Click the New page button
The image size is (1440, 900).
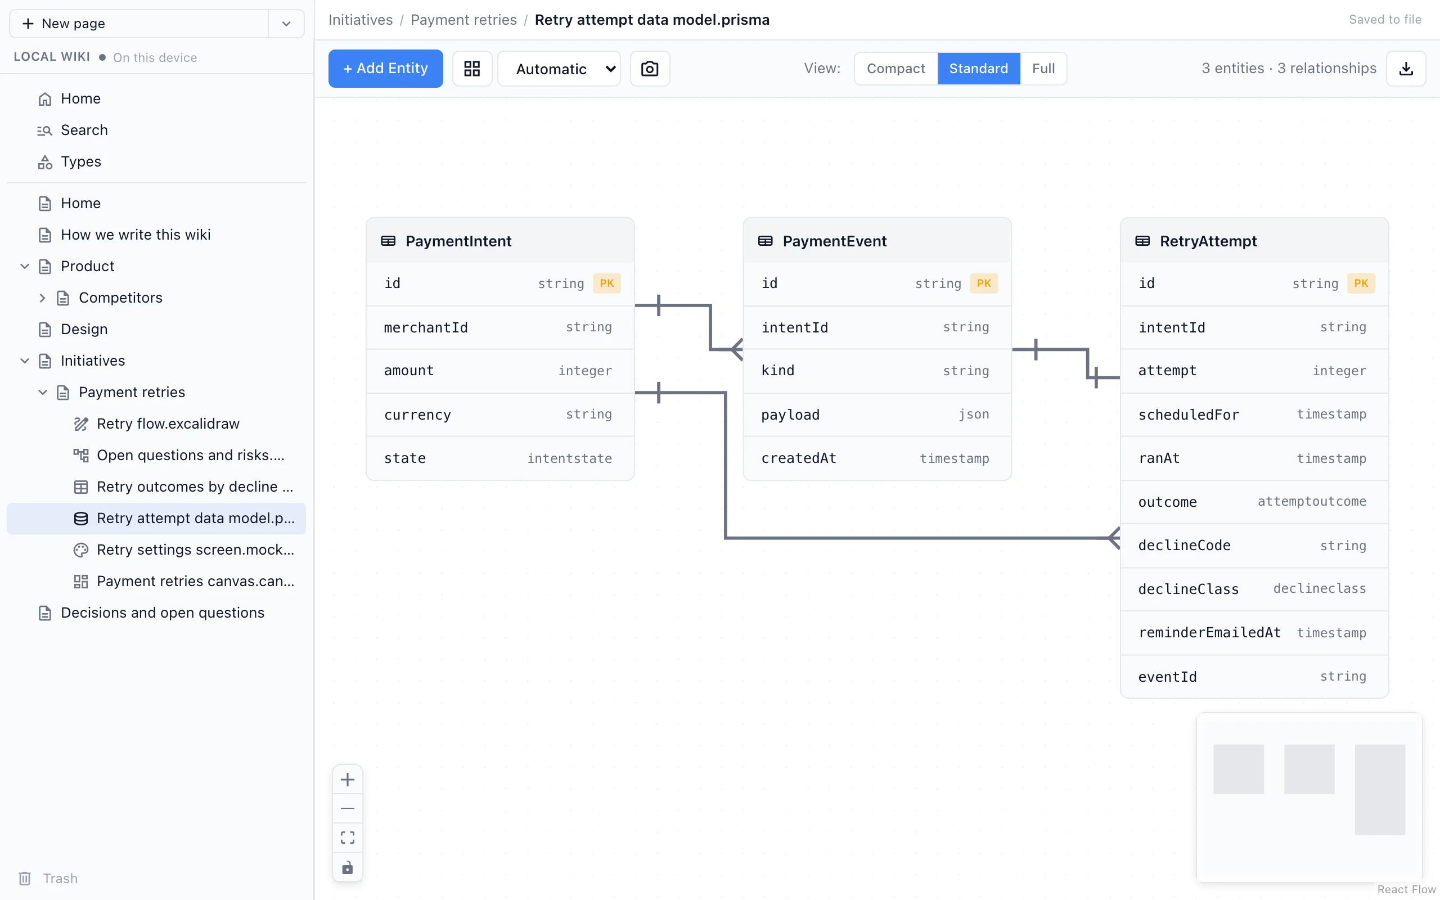point(138,24)
